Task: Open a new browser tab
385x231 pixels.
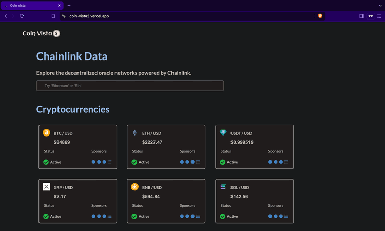Action: tap(69, 6)
